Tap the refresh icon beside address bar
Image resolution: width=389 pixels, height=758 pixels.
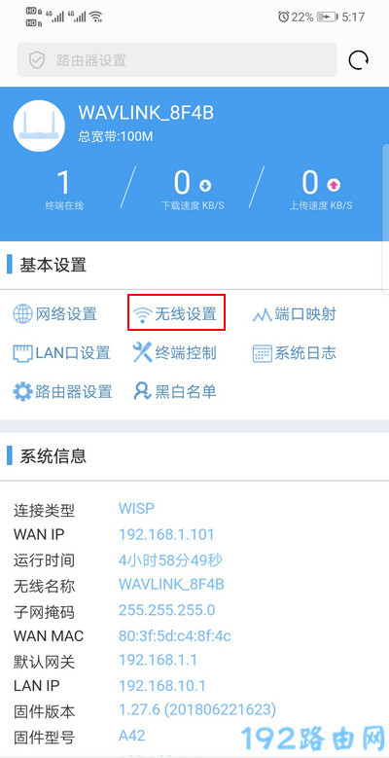coord(359,60)
